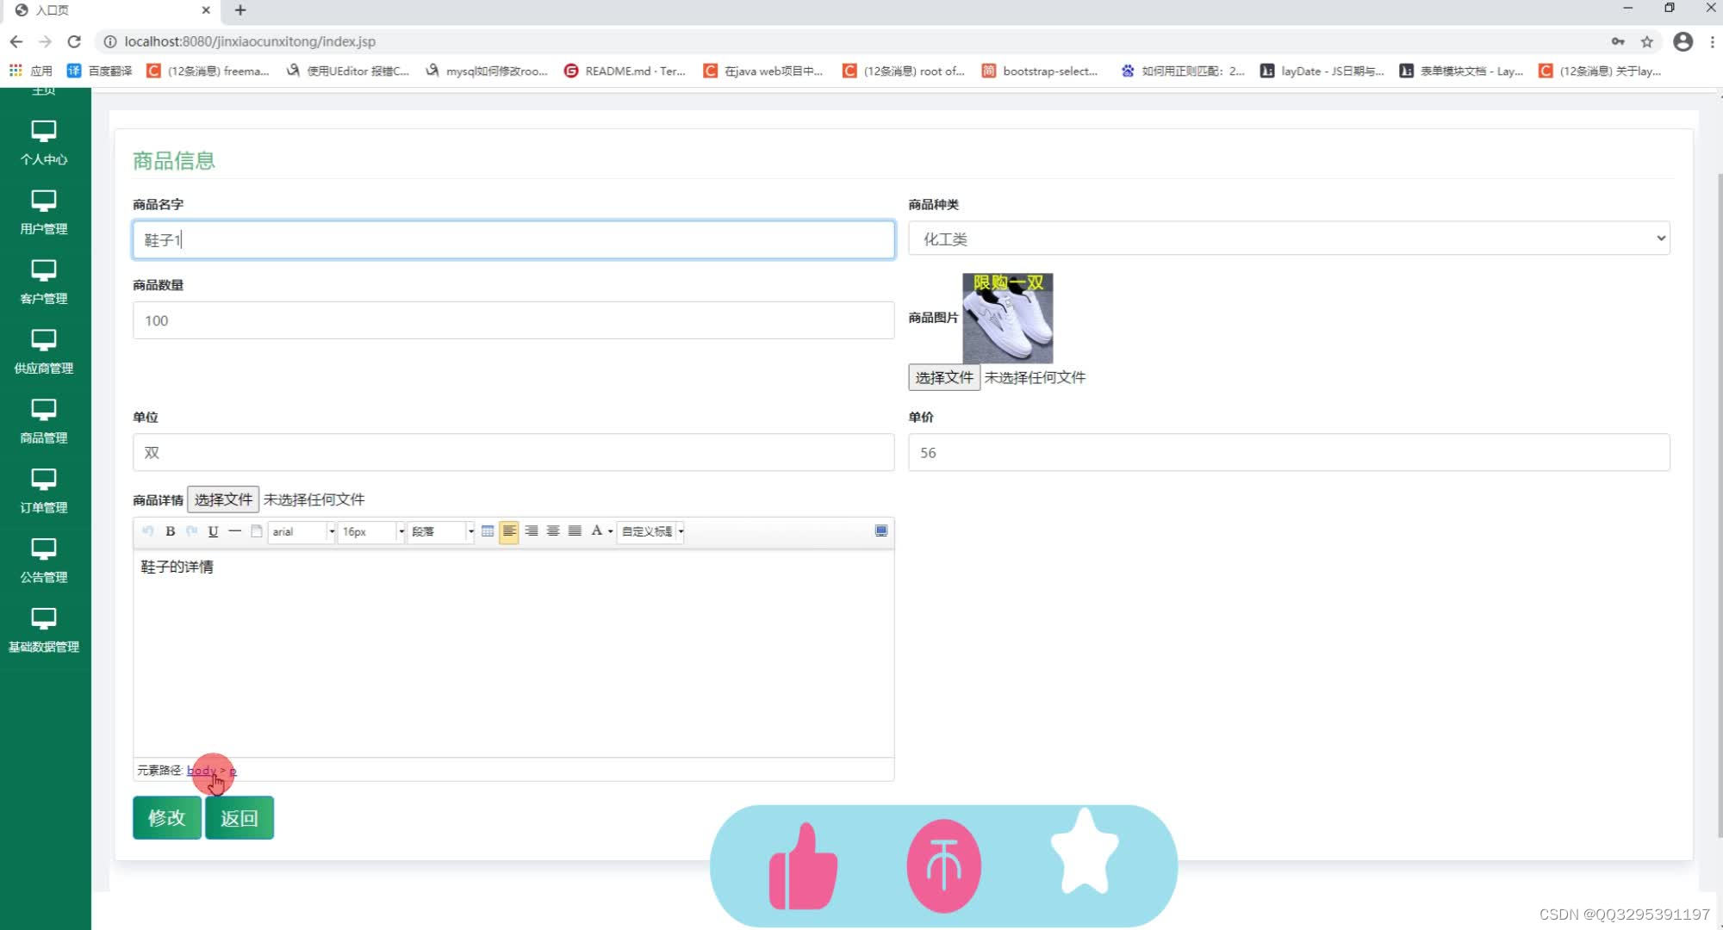
Task: Focus the 商品数量 field with 100
Action: pos(513,320)
